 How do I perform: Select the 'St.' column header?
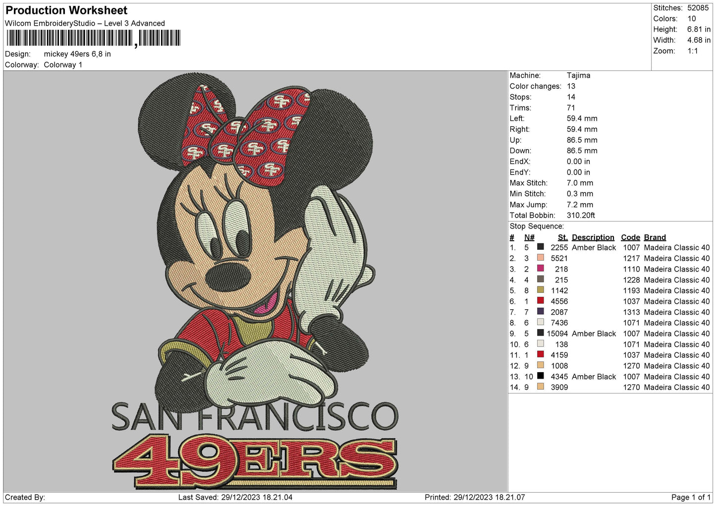563,237
